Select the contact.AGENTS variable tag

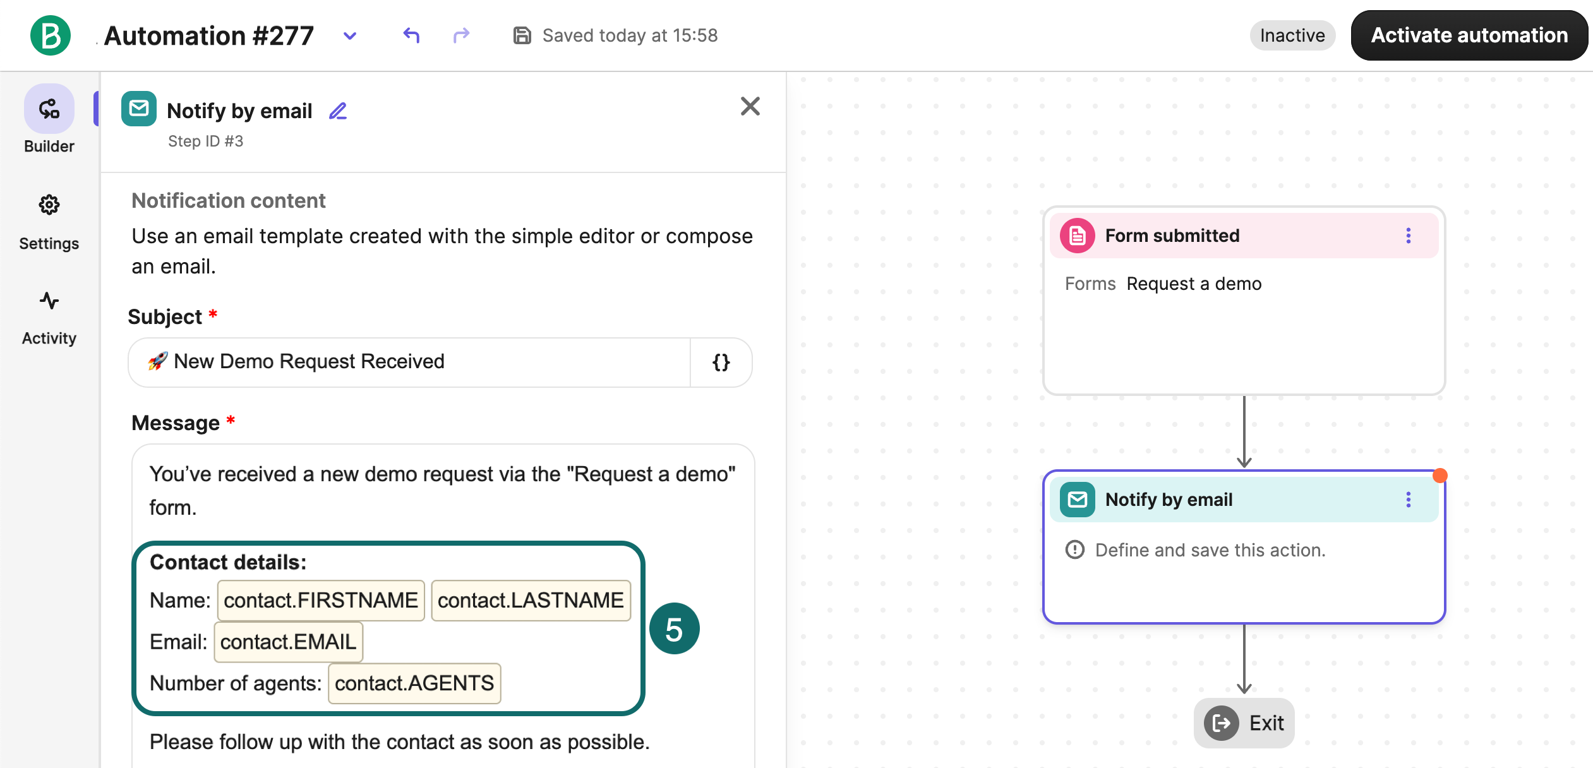(414, 683)
